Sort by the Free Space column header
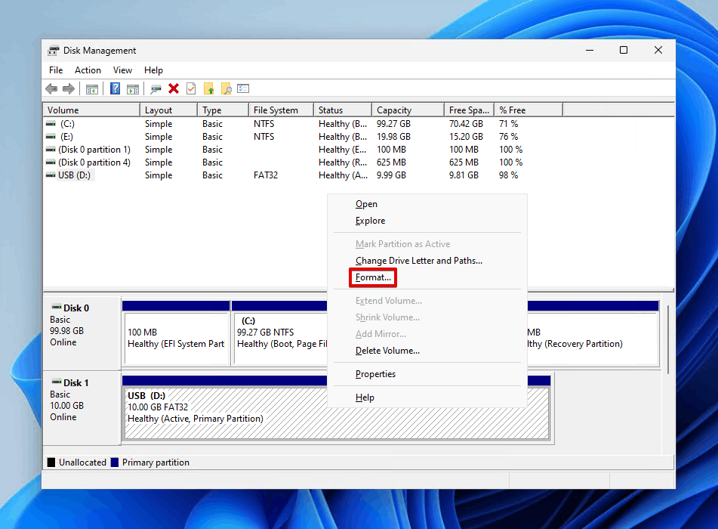718x529 pixels. pyautogui.click(x=470, y=110)
